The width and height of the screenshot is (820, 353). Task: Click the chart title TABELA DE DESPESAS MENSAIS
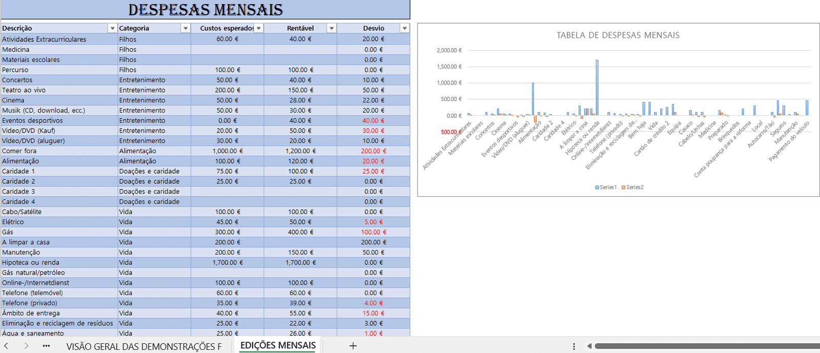coord(618,35)
